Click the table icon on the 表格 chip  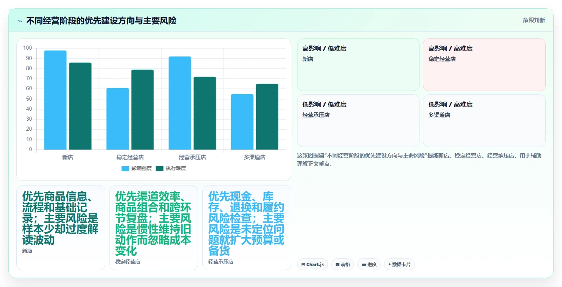click(x=338, y=265)
